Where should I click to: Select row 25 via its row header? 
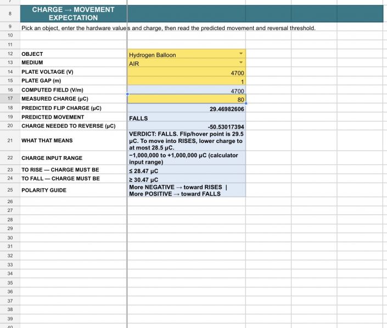tap(10, 190)
